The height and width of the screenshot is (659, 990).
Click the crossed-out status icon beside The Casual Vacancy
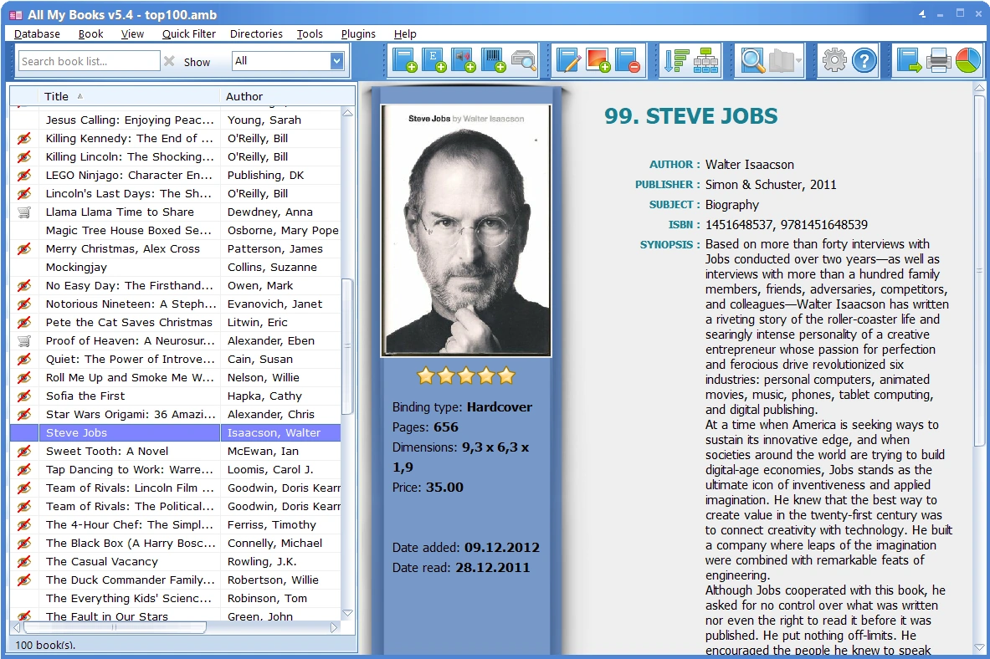pos(24,561)
